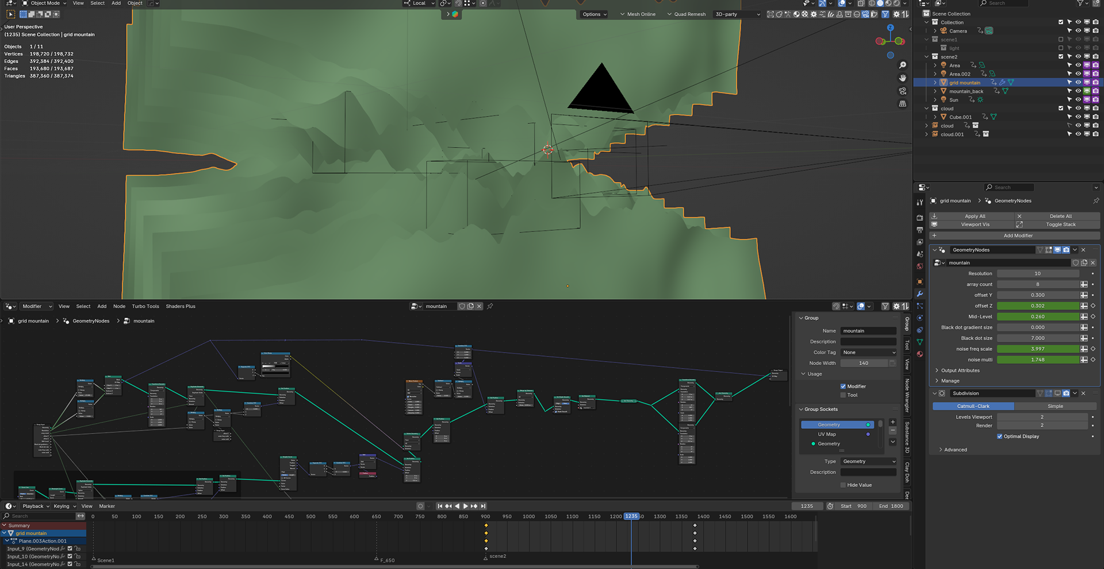
Task: Toggle render visibility of GeometryNodes modifier
Action: [1066, 250]
